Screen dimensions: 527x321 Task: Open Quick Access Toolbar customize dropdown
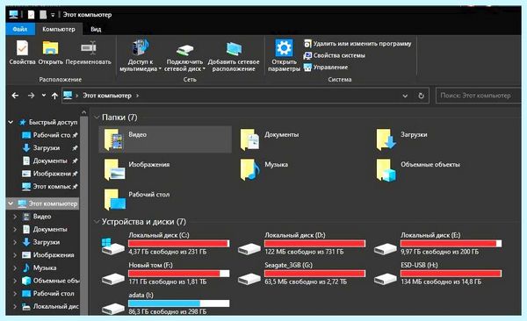click(x=53, y=15)
